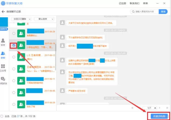
Task: Go to first page of messages
Action: 132,108
